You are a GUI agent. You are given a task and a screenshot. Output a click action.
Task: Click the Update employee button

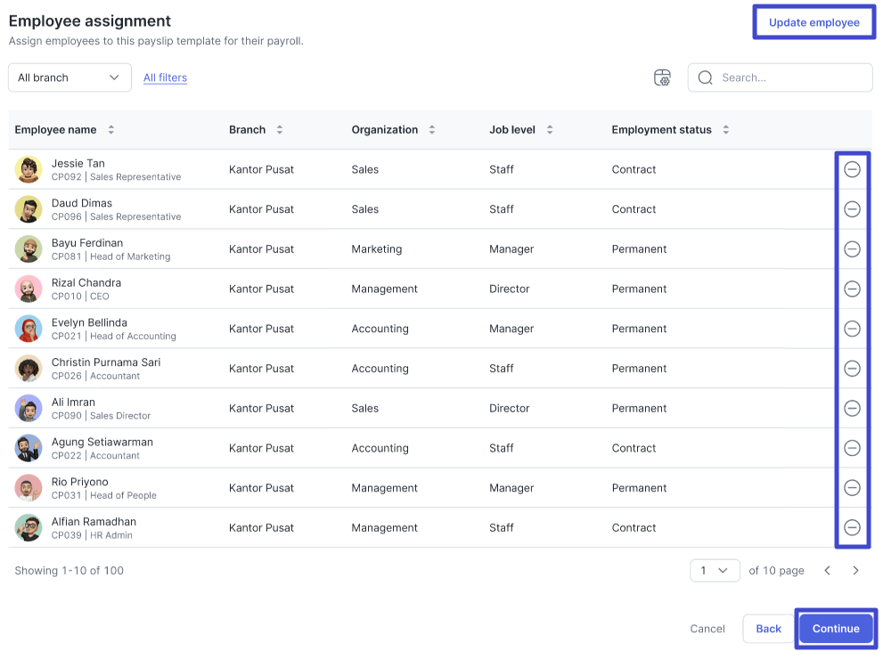coord(814,22)
